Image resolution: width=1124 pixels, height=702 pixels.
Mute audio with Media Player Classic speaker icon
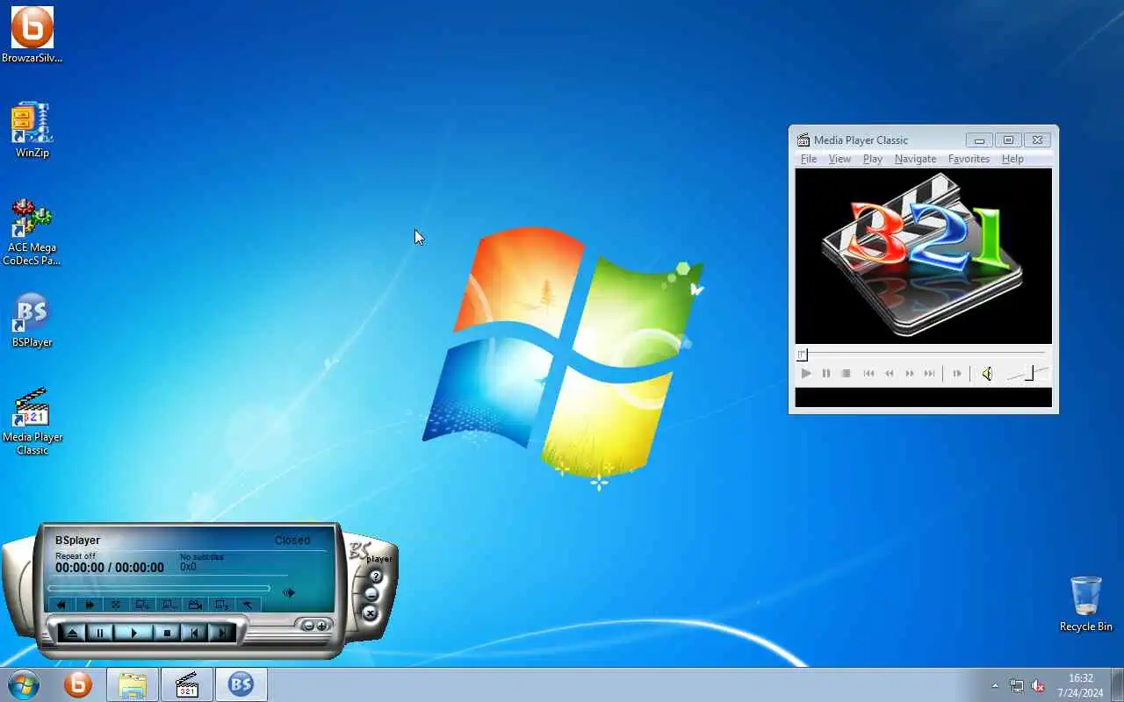(987, 374)
